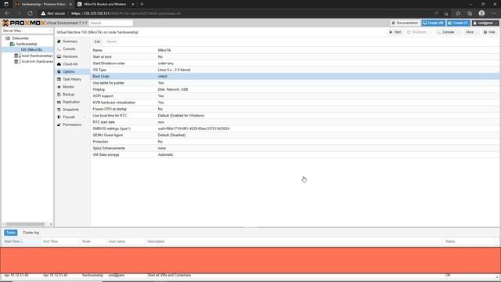Screen dimensions: 501x282
Task: Click the Firewall shield icon
Action: tap(59, 117)
